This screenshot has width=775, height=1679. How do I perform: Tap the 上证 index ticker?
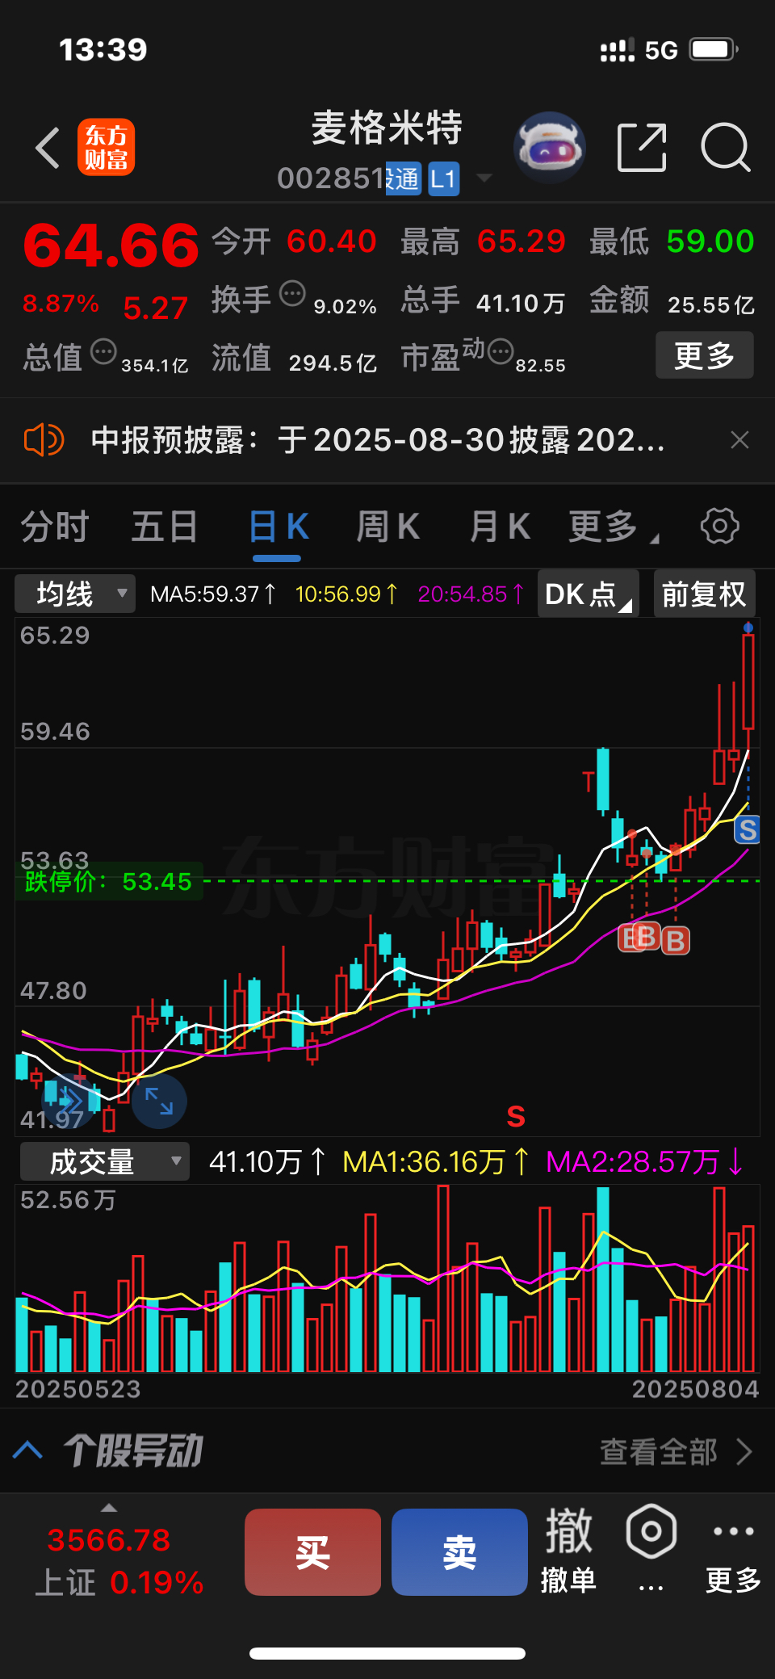pos(119,1561)
